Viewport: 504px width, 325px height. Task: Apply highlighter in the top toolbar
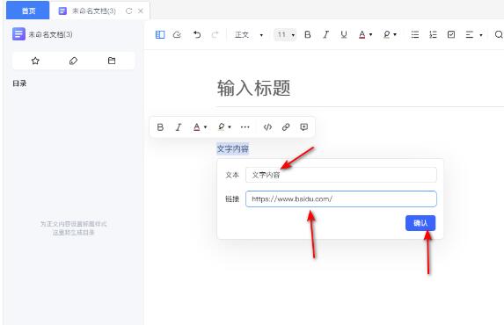coord(387,34)
